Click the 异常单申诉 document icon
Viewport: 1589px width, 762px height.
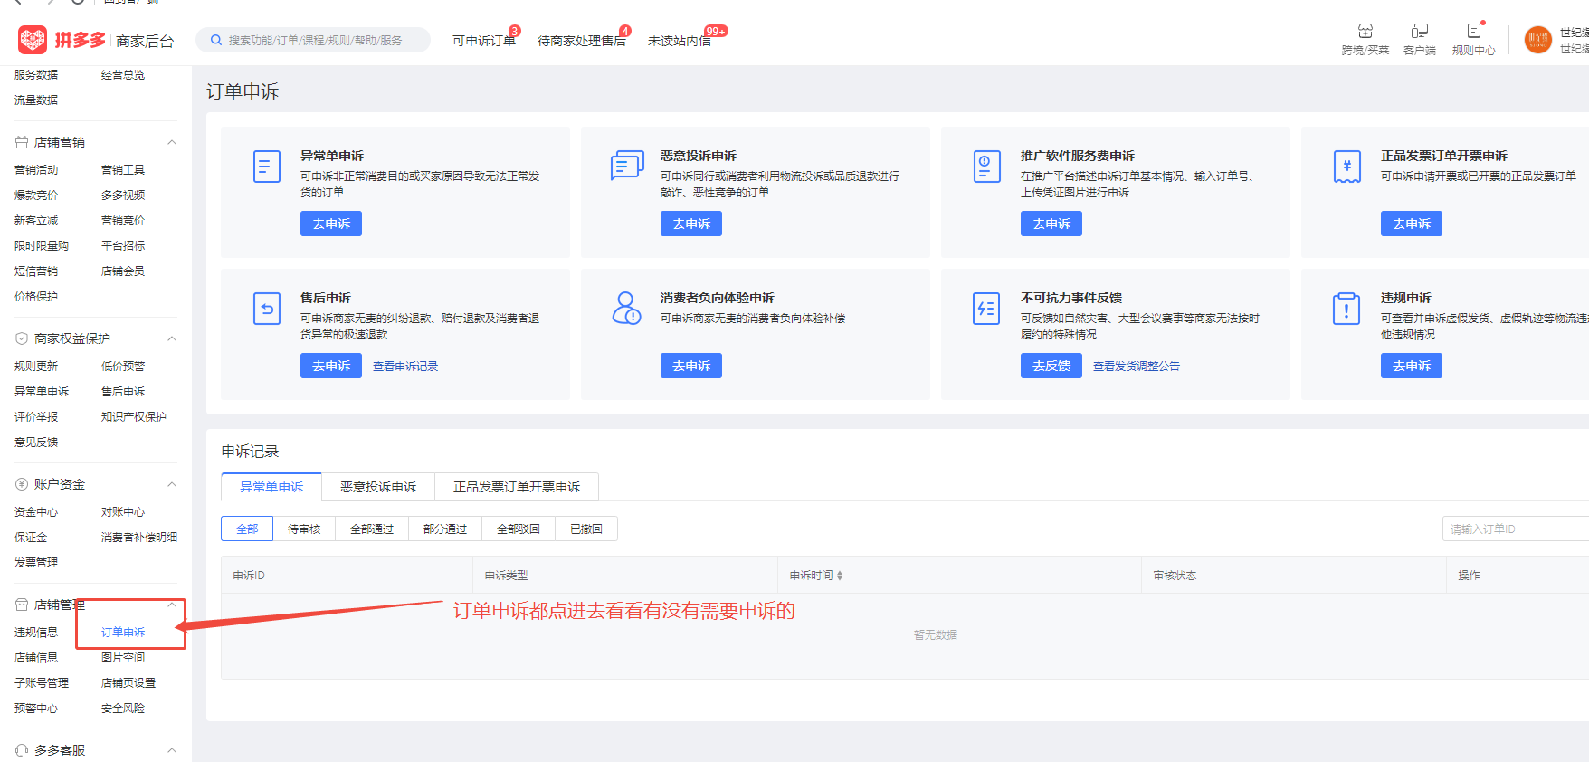point(267,167)
